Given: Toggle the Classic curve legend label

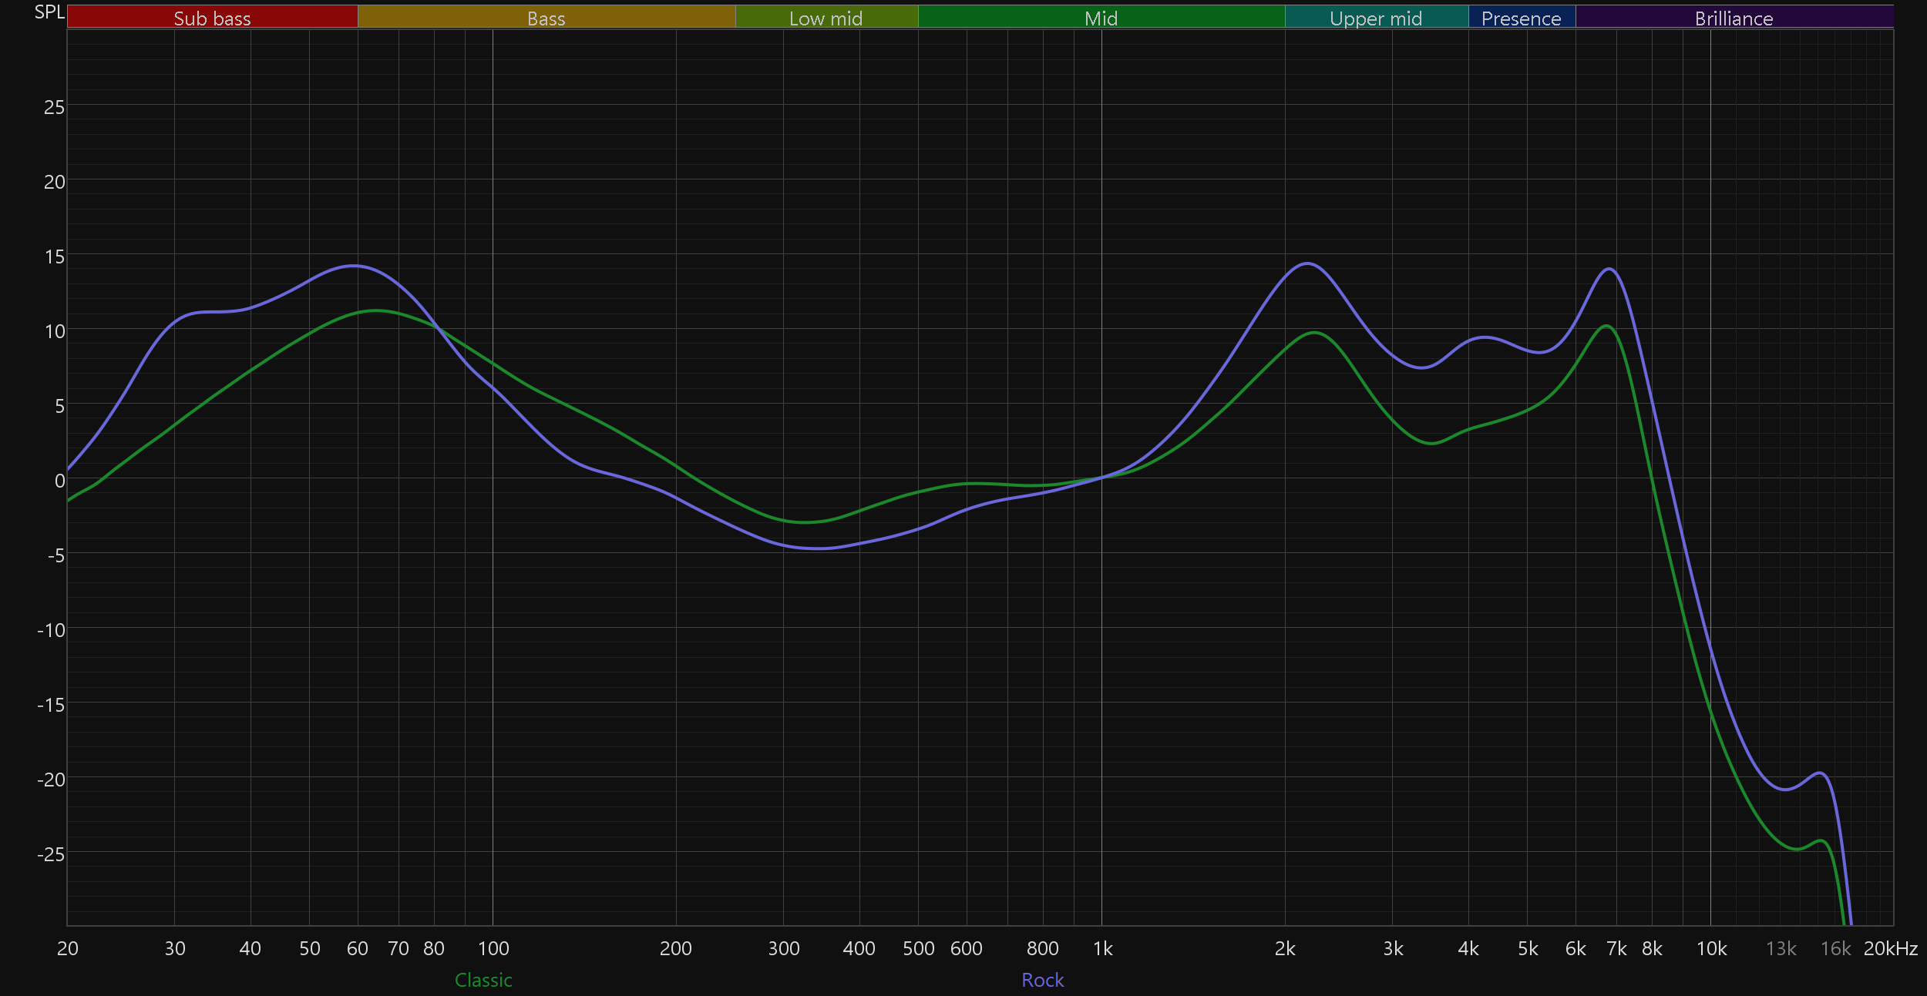Looking at the screenshot, I should [483, 980].
